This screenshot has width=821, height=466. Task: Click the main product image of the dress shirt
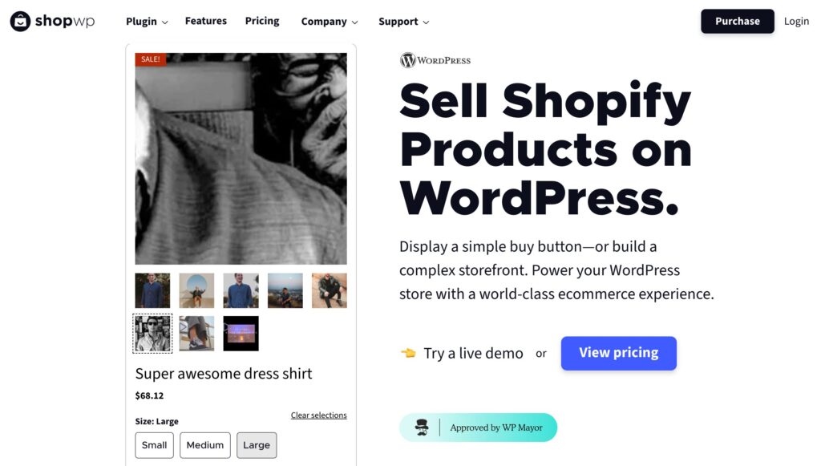240,157
